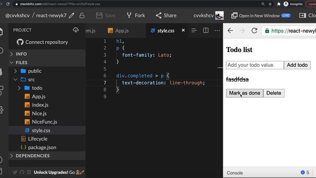The width and height of the screenshot is (316, 178).
Task: Click the pencil edit project name icon
Action: pos(71,15)
